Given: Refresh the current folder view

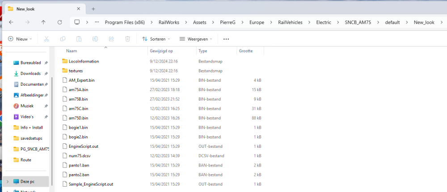Looking at the screenshot, I should pos(59,22).
